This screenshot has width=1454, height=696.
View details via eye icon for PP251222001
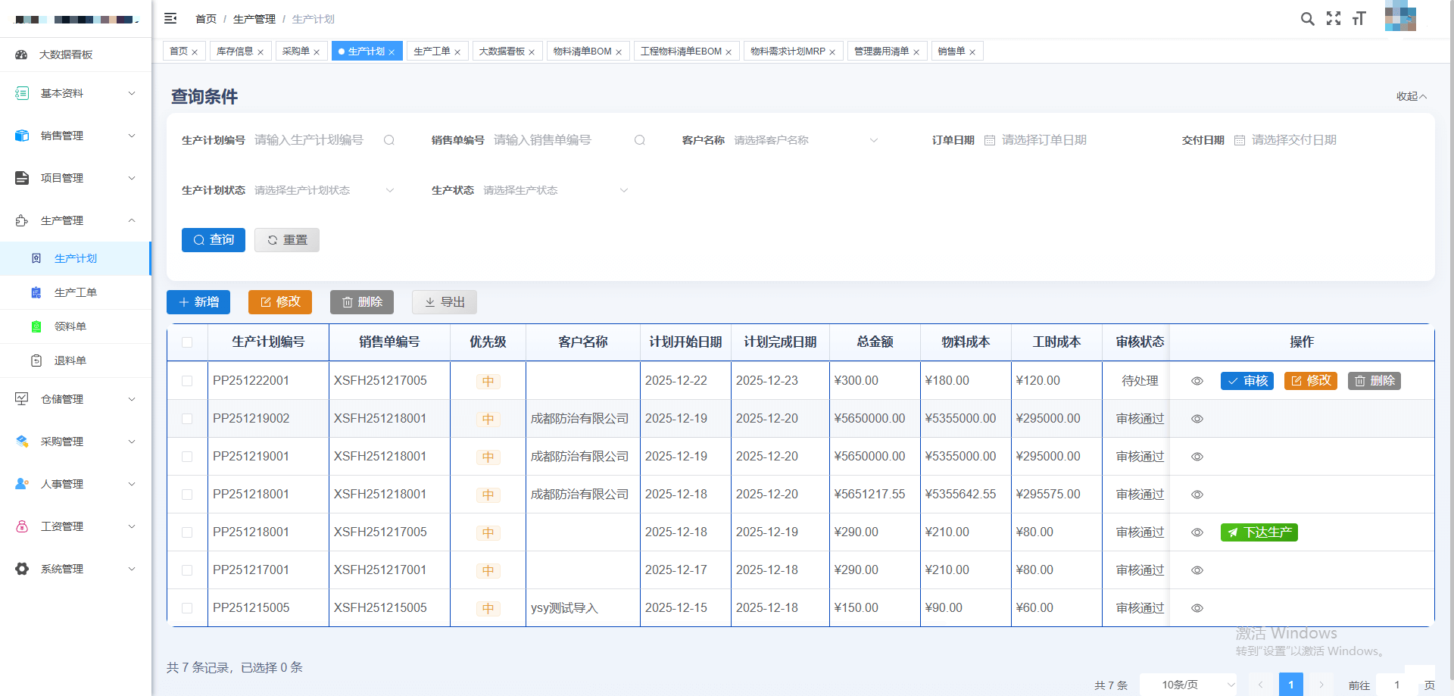[1197, 381]
